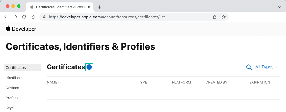286x112 pixels.
Task: Expand the tab list chevron in the title bar
Action: click(280, 7)
